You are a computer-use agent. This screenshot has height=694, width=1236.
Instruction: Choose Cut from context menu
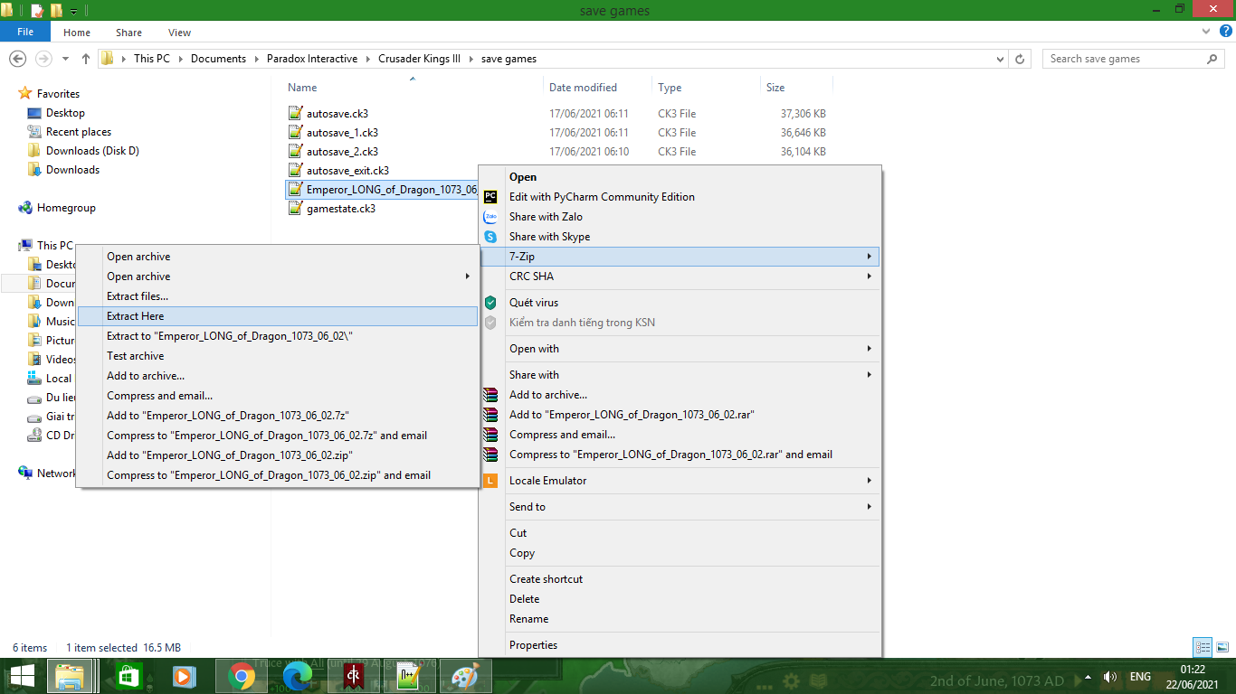click(680, 533)
